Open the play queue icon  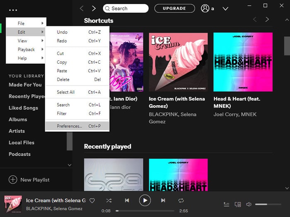point(226,205)
